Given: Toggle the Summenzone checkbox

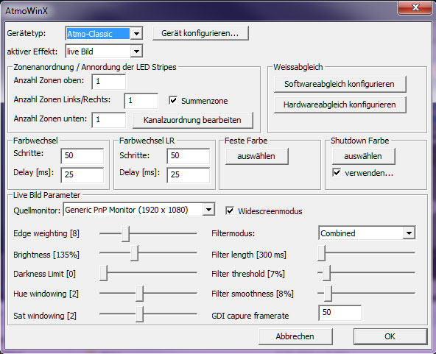Looking at the screenshot, I should [x=173, y=100].
